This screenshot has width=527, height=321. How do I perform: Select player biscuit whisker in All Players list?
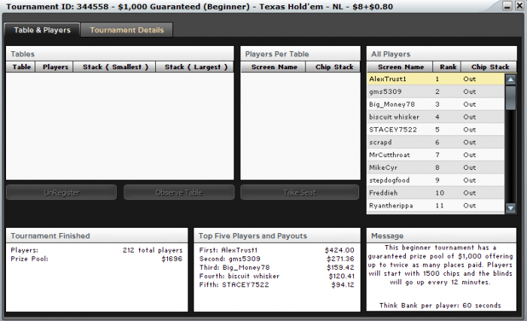click(x=436, y=117)
